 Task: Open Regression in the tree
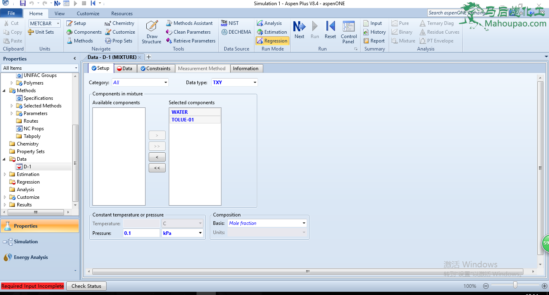tap(28, 182)
